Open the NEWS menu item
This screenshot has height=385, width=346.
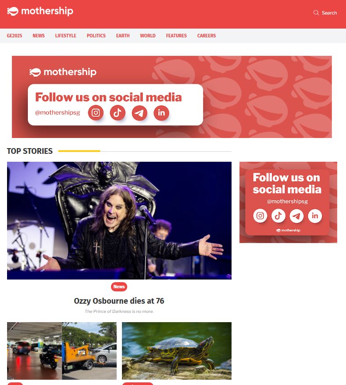click(39, 36)
